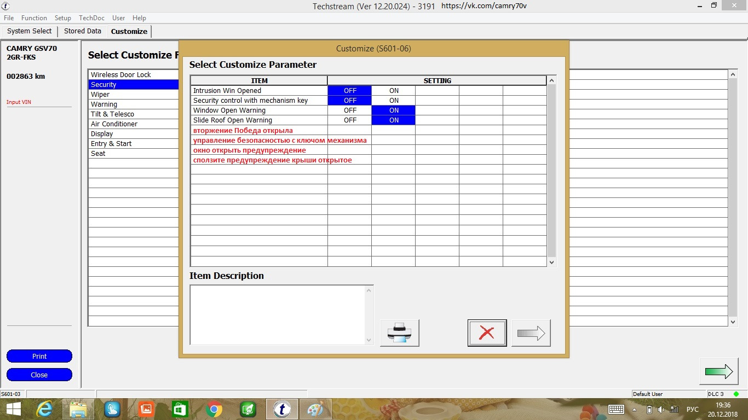This screenshot has height=420, width=748.
Task: Select the Security category row
Action: click(x=134, y=85)
